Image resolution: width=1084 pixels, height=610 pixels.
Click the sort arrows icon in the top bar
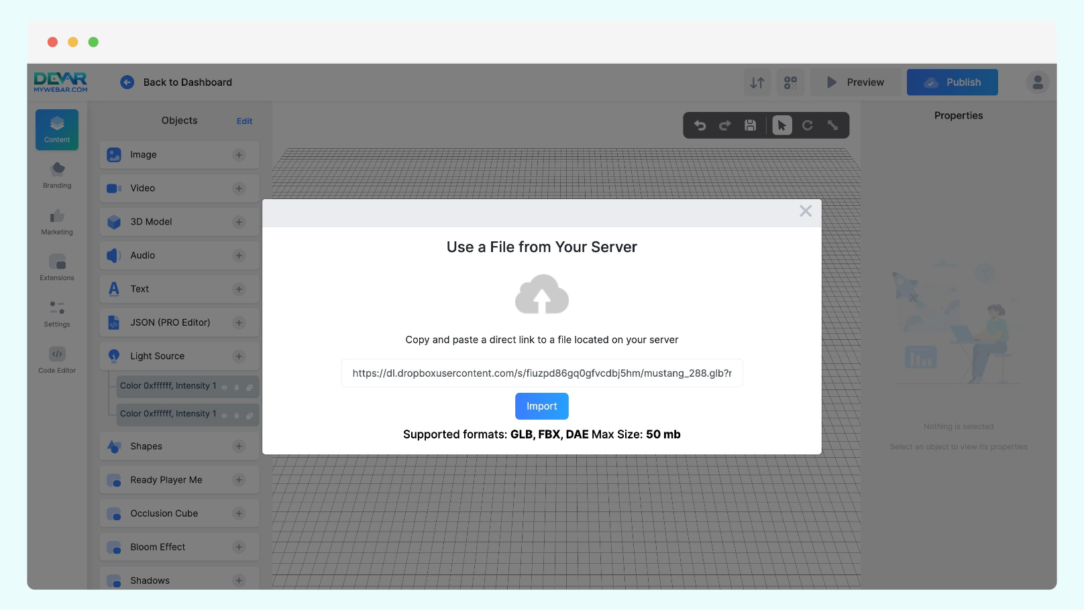(x=757, y=82)
